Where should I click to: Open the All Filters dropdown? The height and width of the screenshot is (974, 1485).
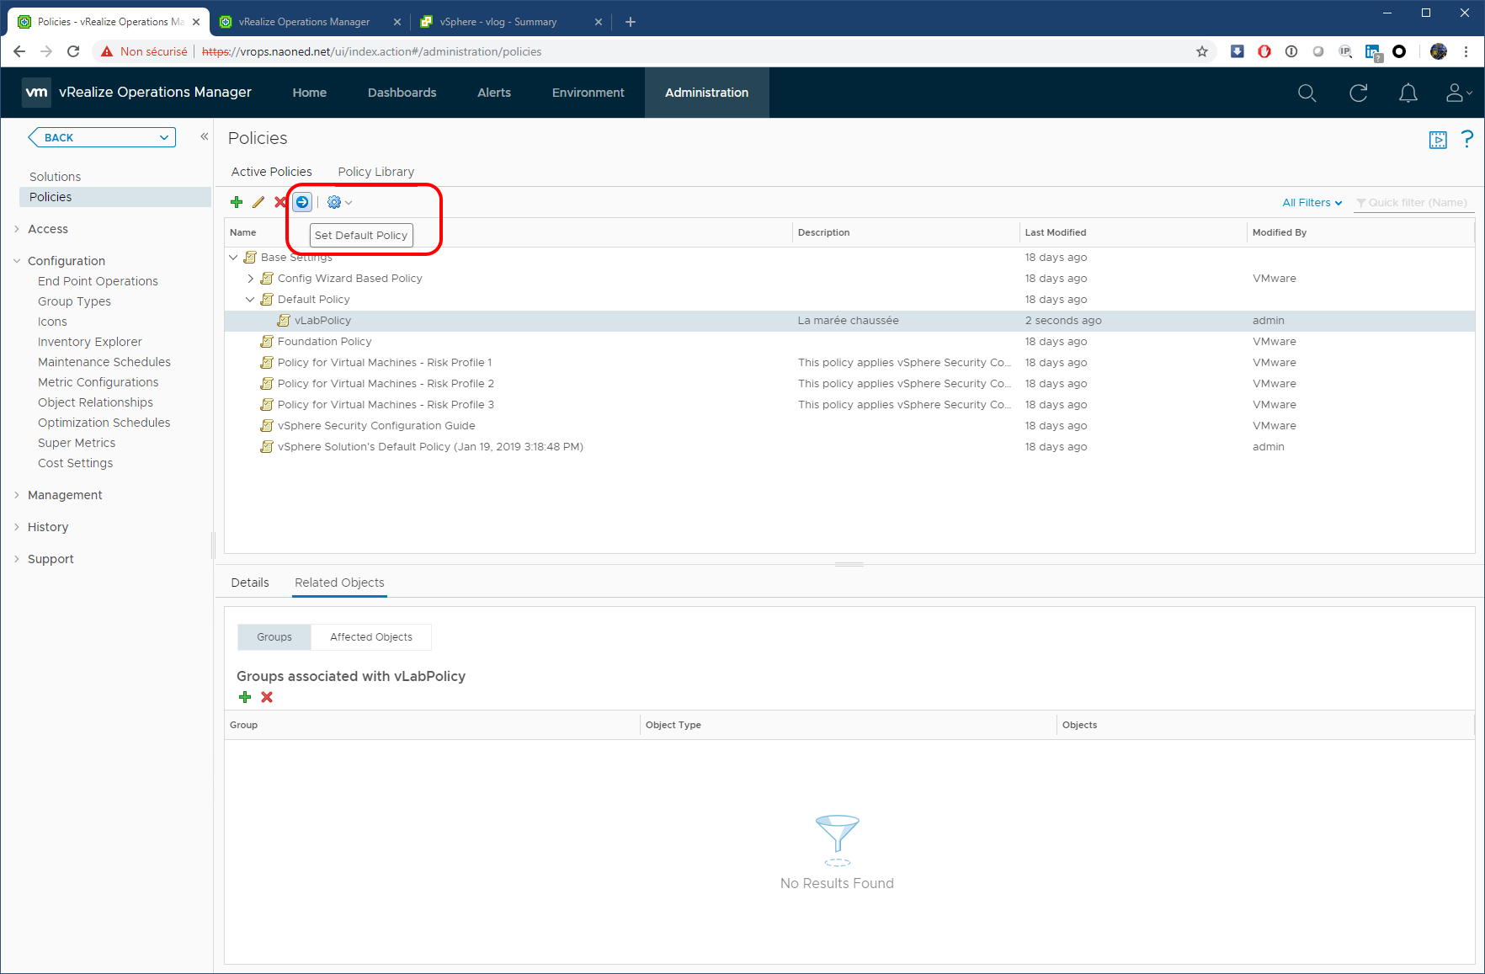click(1312, 203)
